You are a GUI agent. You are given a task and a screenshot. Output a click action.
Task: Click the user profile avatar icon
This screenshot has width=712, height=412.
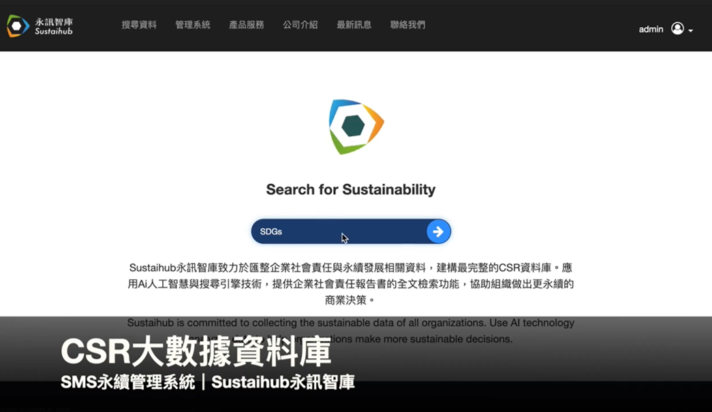pos(677,29)
